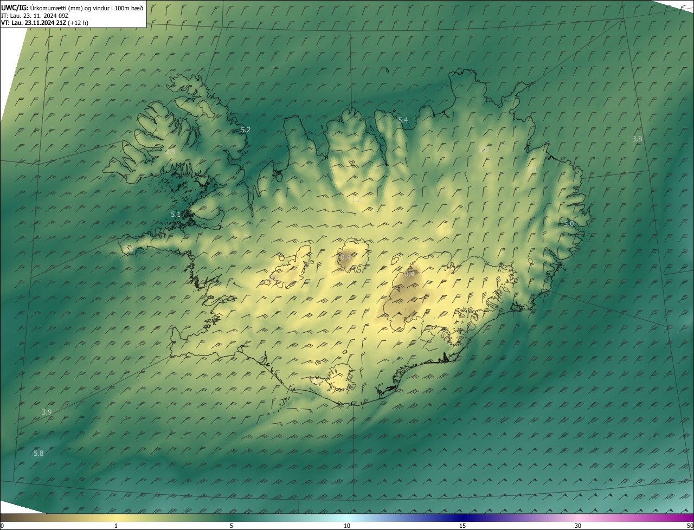This screenshot has width=694, height=530.
Task: Pick the pale pink band above the 30 tick
Action: tap(578, 518)
